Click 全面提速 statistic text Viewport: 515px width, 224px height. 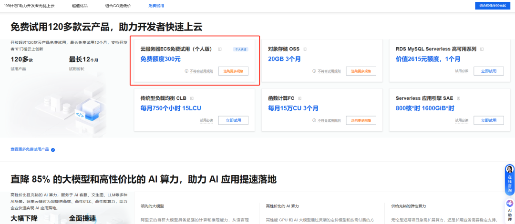click(82, 218)
